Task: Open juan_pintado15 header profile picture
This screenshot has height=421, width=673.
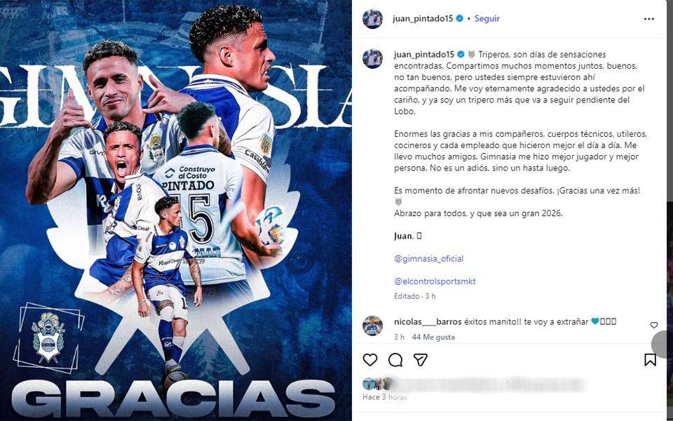Action: [x=372, y=19]
